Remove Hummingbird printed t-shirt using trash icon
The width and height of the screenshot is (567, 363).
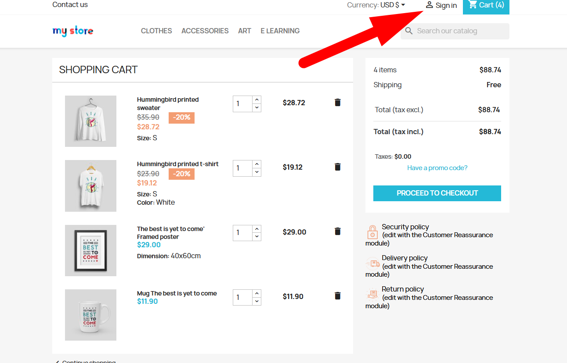337,167
